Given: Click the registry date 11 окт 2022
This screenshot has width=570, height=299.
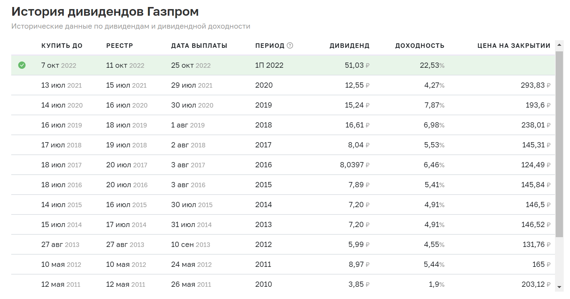Looking at the screenshot, I should pyautogui.click(x=125, y=65).
